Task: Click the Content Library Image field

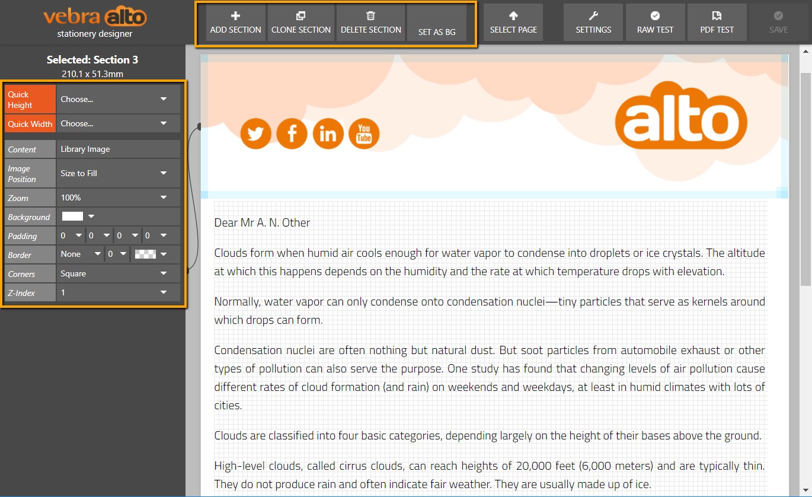Action: pos(118,149)
